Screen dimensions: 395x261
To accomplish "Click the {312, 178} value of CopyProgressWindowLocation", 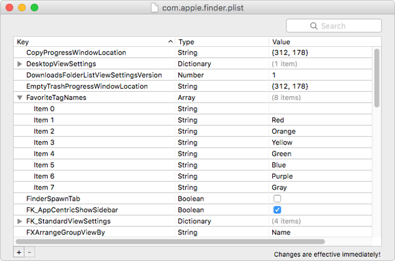I will point(289,52).
